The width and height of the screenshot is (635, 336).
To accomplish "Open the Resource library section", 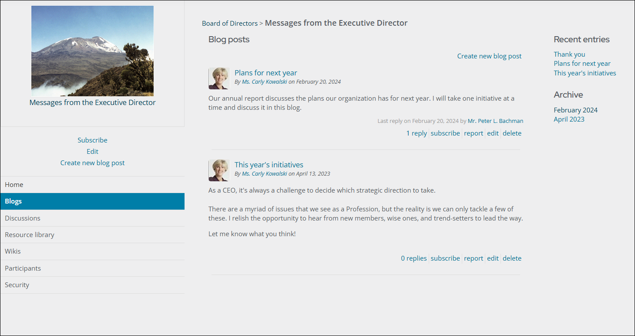I will point(92,235).
